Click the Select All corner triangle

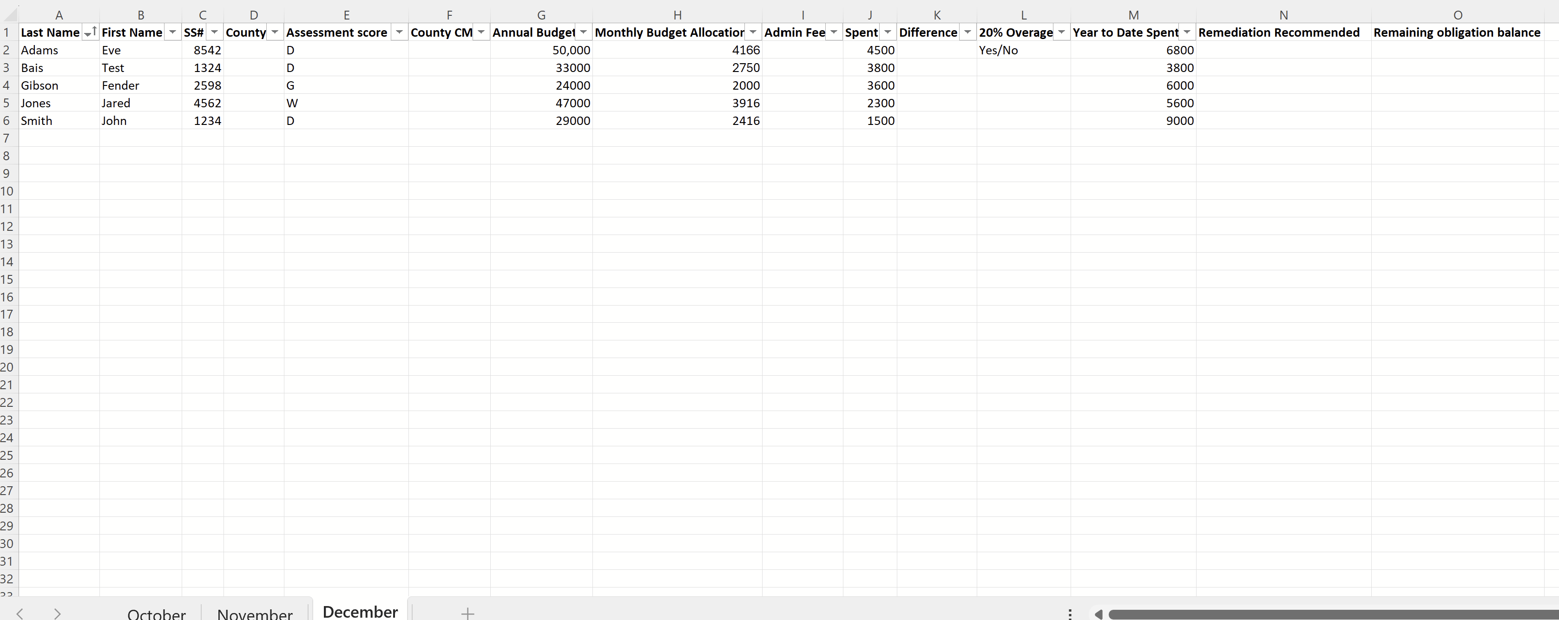pyautogui.click(x=10, y=15)
